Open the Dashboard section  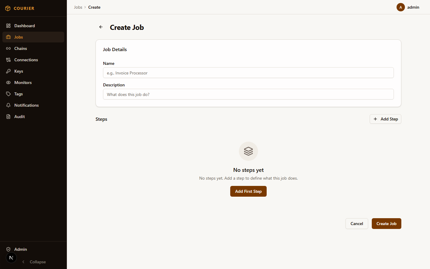24,26
